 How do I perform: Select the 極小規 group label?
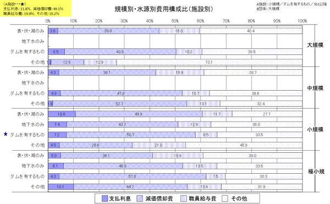316,172
